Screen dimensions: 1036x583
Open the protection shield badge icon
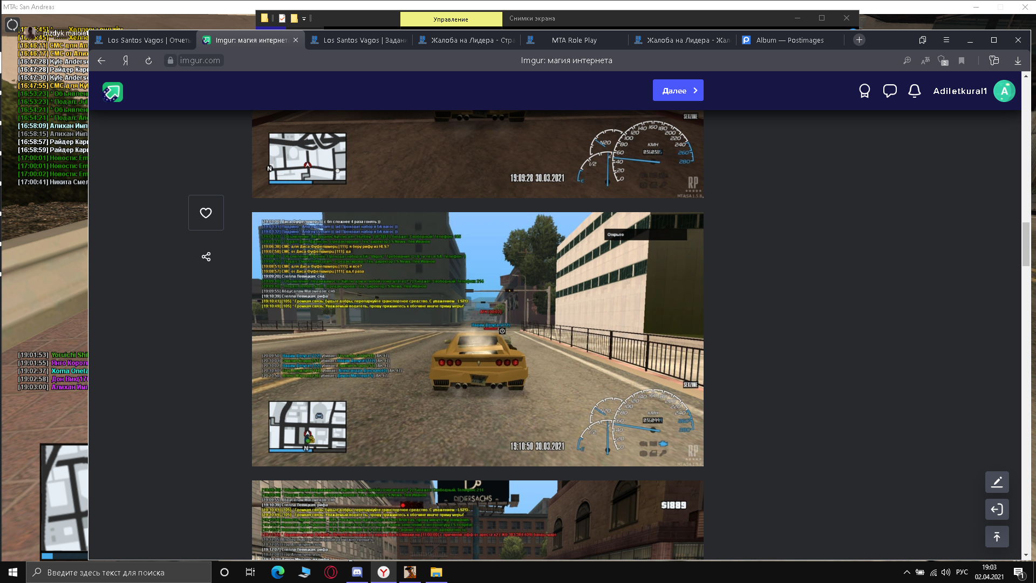point(943,61)
